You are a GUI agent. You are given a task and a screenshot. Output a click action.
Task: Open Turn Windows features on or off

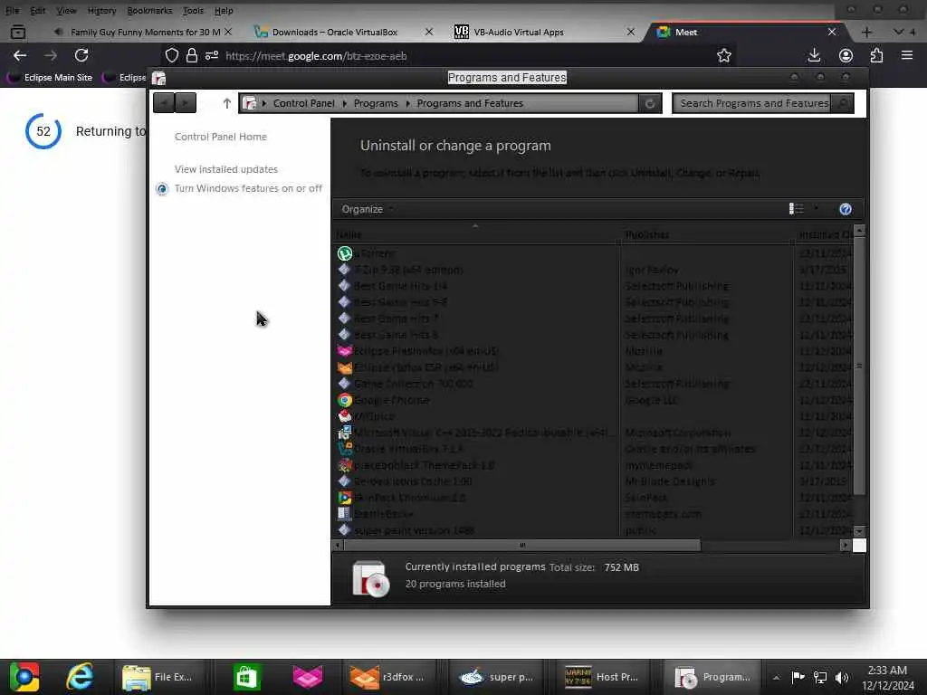coord(248,188)
